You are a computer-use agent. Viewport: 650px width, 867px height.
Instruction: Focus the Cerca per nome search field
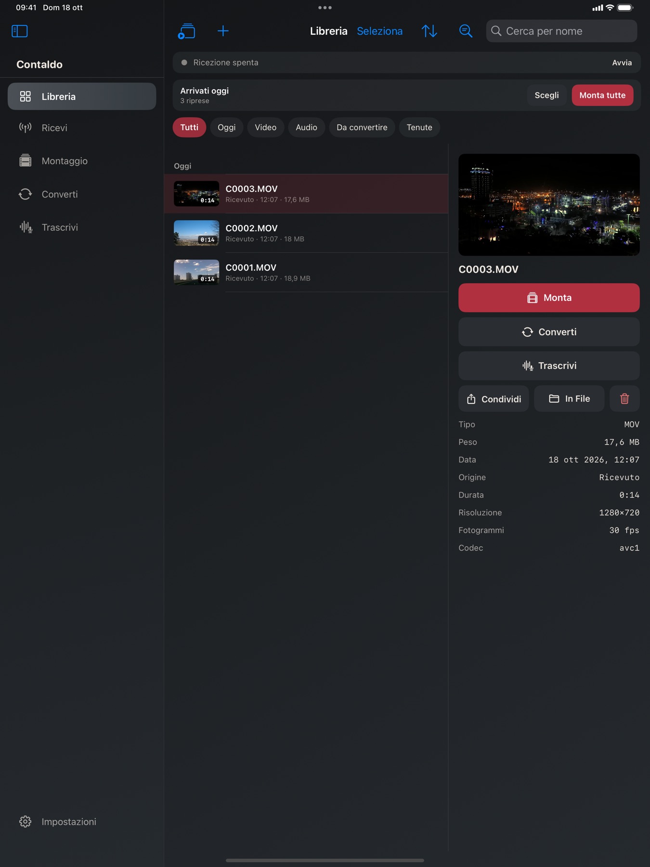(561, 31)
